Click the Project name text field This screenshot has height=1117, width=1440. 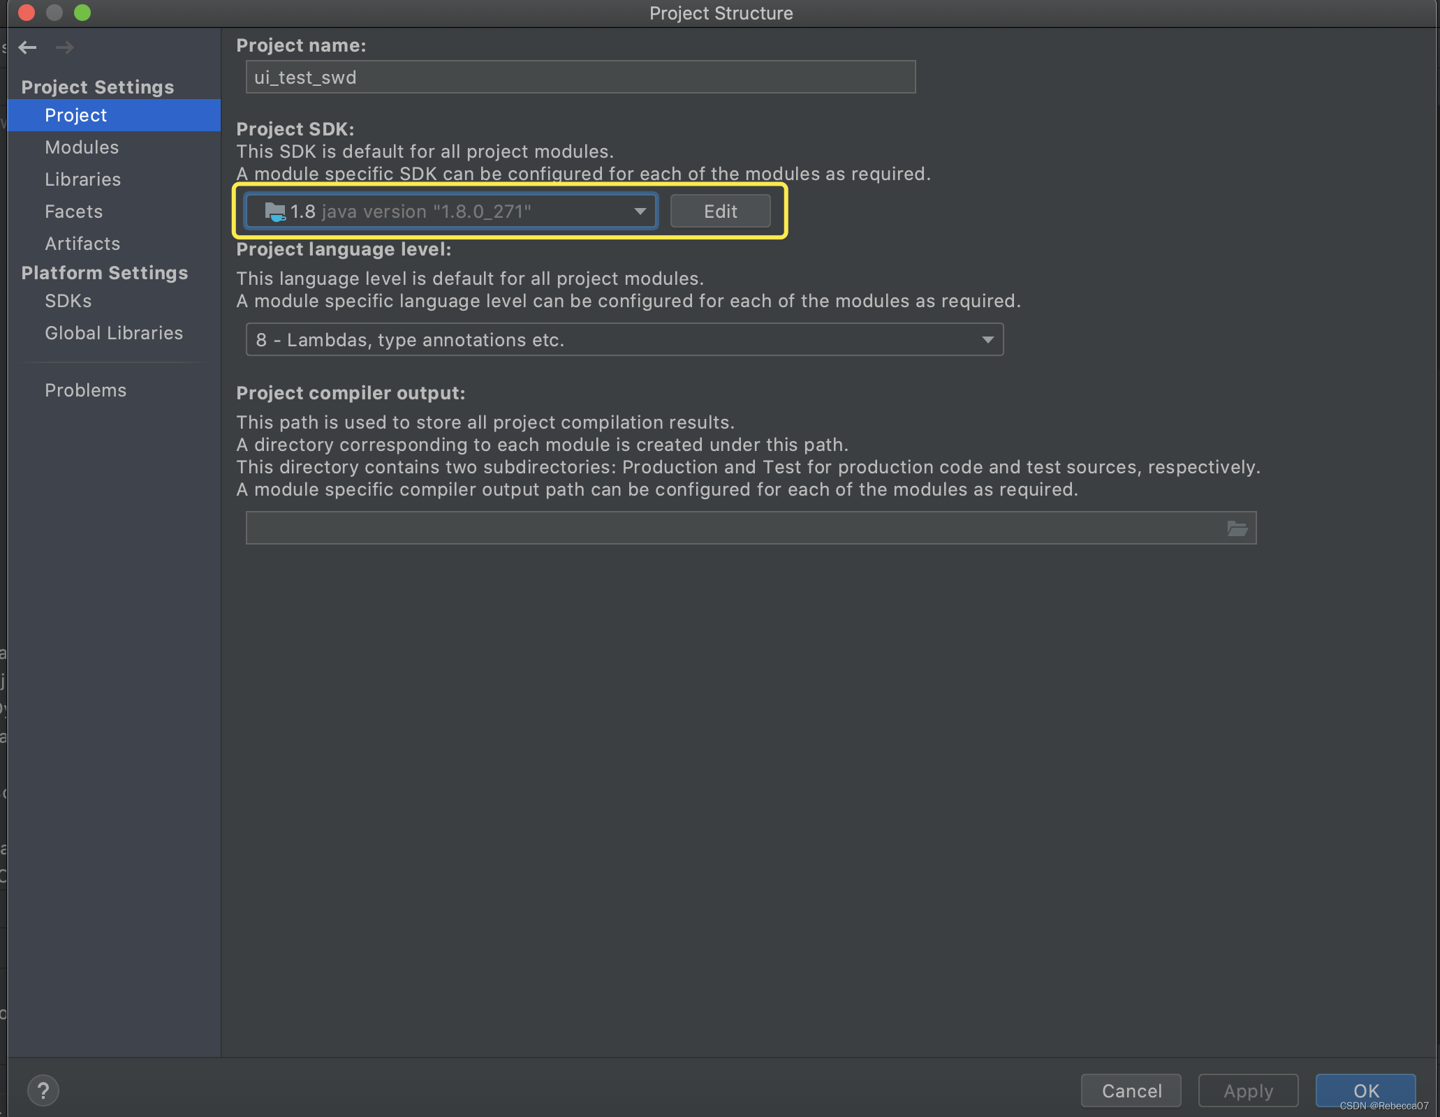coord(580,77)
